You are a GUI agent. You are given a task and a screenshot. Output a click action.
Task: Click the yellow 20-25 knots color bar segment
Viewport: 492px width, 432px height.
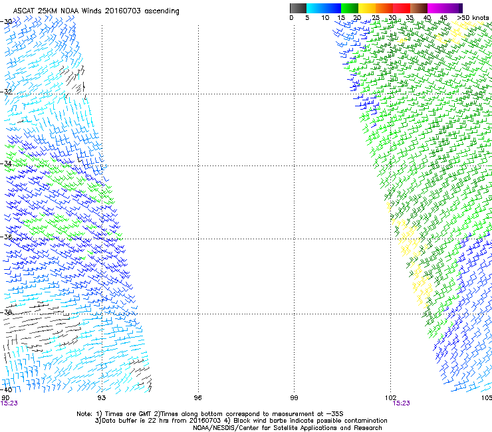point(367,8)
